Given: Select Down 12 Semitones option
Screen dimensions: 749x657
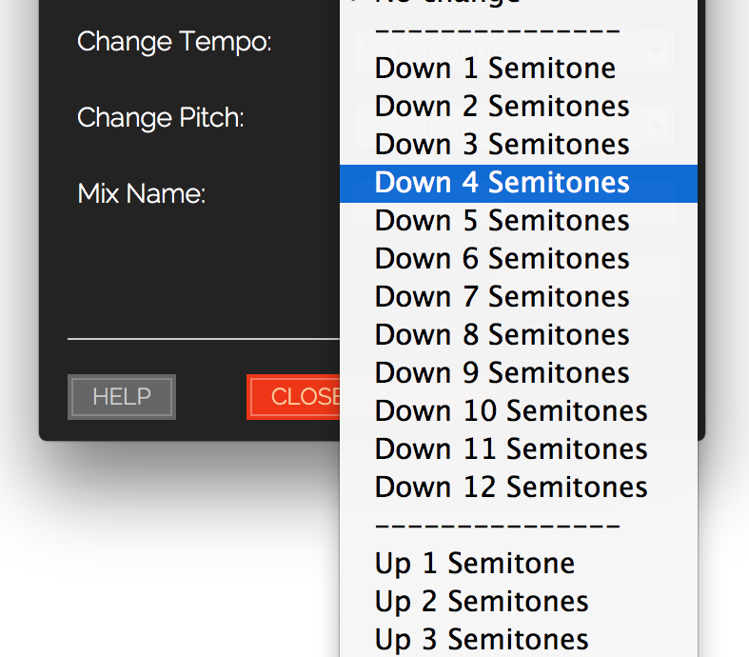Looking at the screenshot, I should tap(511, 488).
